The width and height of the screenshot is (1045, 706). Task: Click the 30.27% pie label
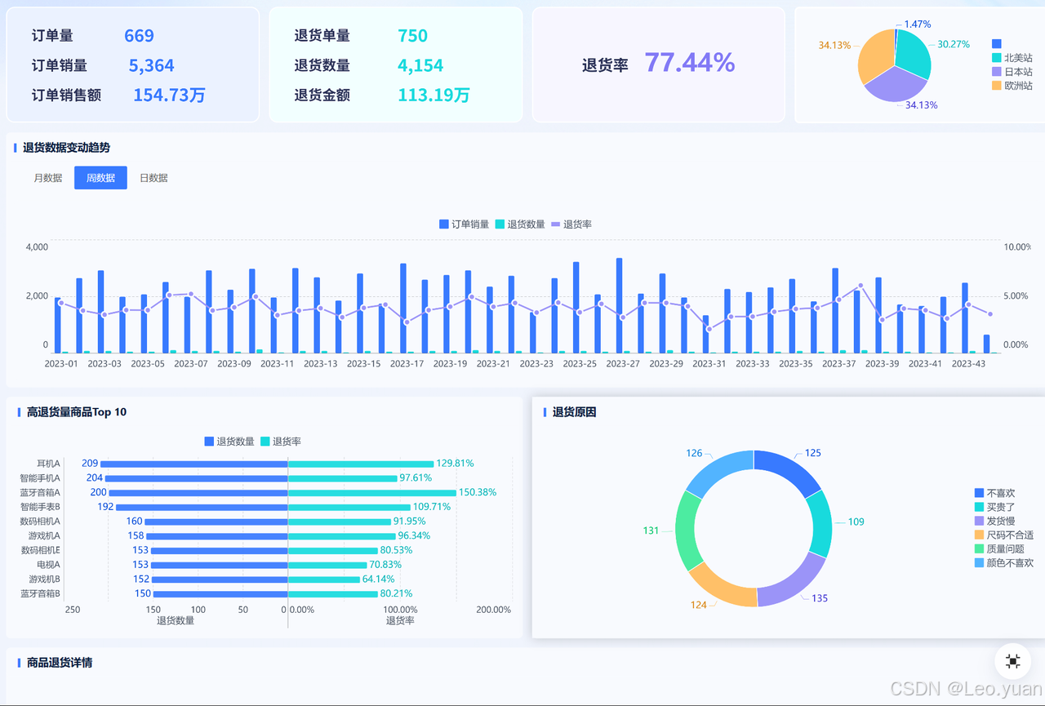tap(954, 44)
